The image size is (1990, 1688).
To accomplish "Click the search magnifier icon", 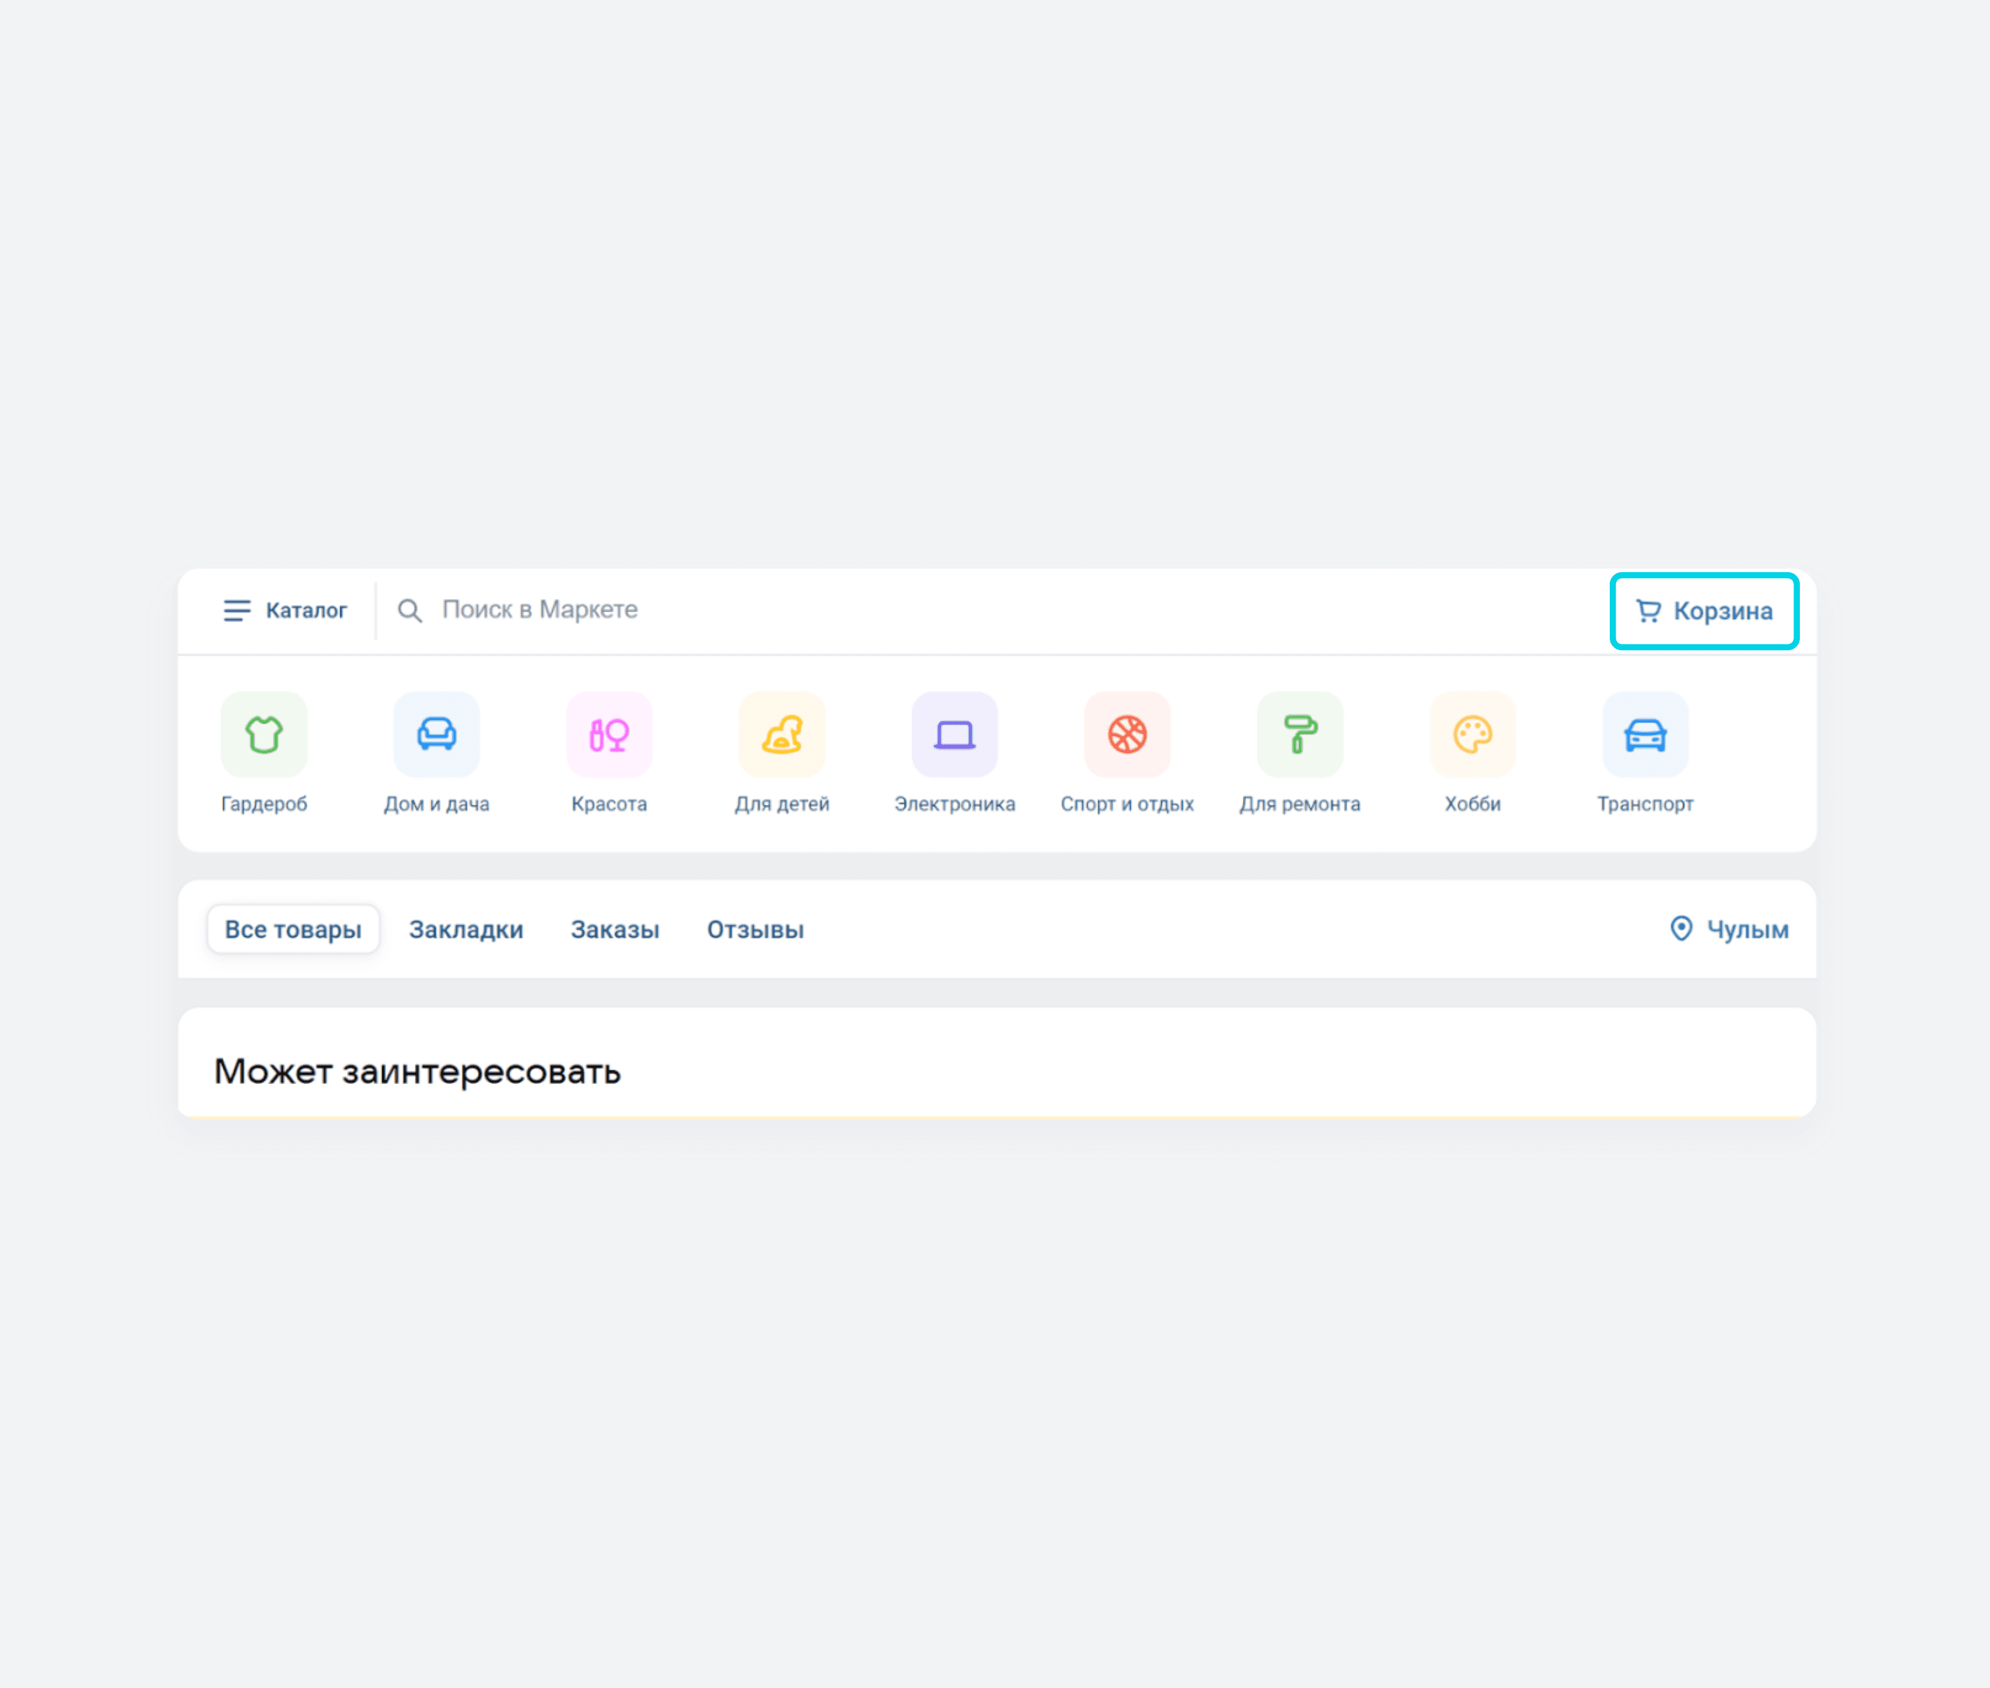I will tap(409, 611).
